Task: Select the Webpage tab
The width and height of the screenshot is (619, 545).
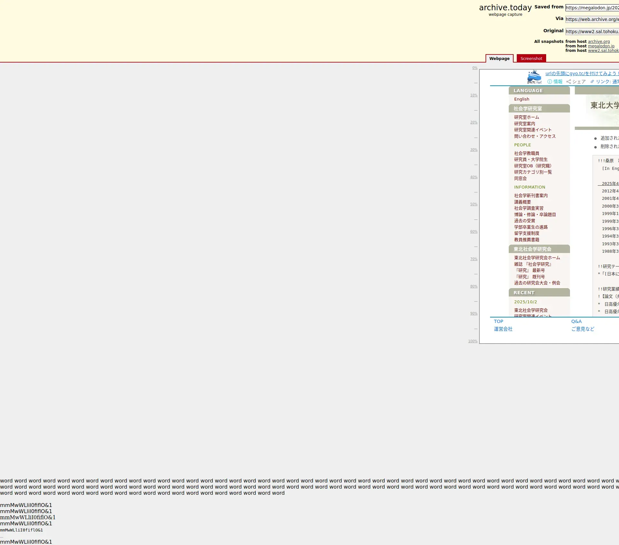Action: tap(499, 58)
